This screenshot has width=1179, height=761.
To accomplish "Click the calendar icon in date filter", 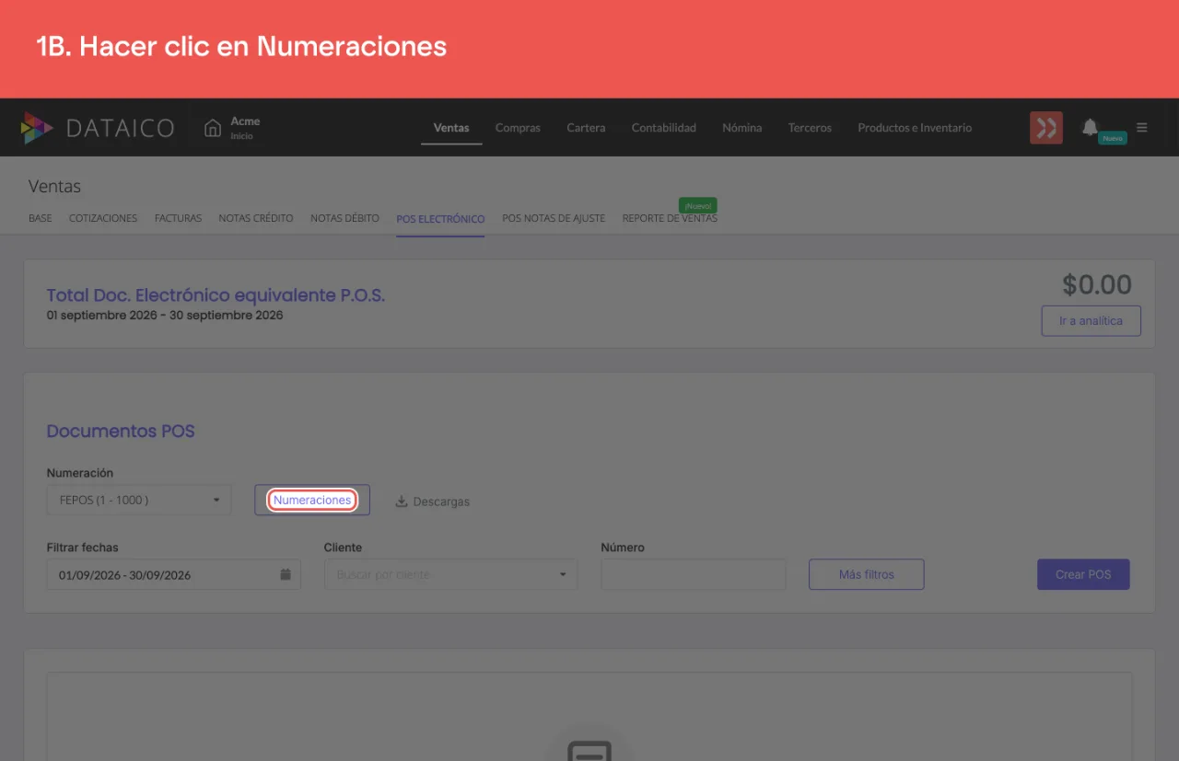I will (x=286, y=574).
